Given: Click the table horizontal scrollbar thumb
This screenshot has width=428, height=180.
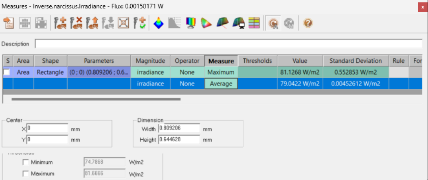Looking at the screenshot, I should 96,99.
